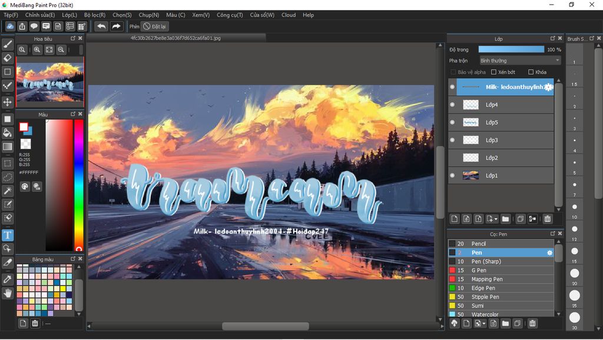Image resolution: width=603 pixels, height=340 pixels.
Task: Select the Bucket fill tool
Action: (7, 133)
